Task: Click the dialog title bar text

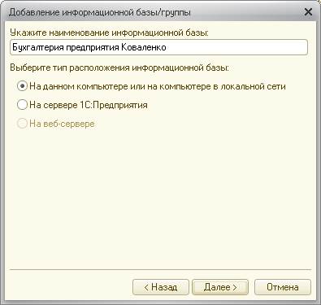Action: coord(100,12)
